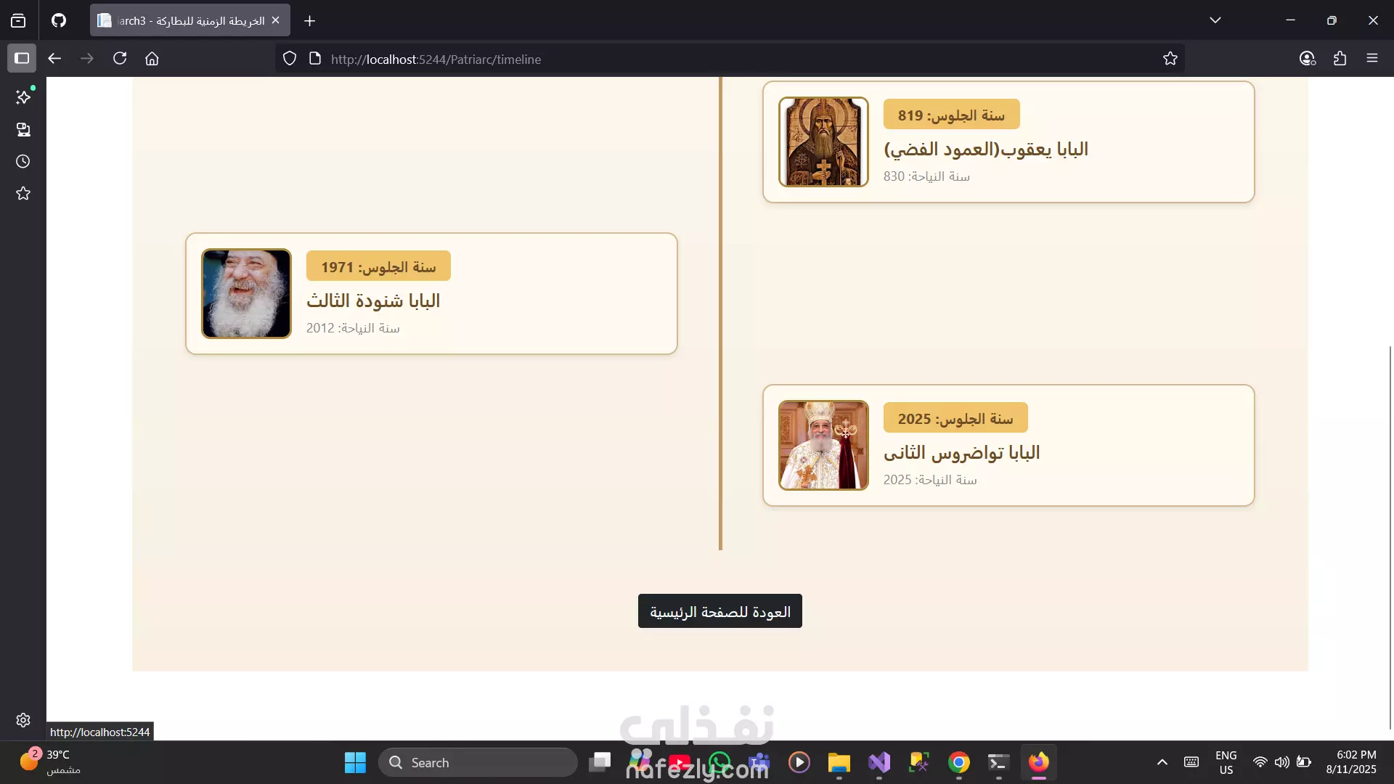Image resolution: width=1394 pixels, height=784 pixels.
Task: Open AI chatbot sidebar sparkle icon
Action: pos(23,97)
